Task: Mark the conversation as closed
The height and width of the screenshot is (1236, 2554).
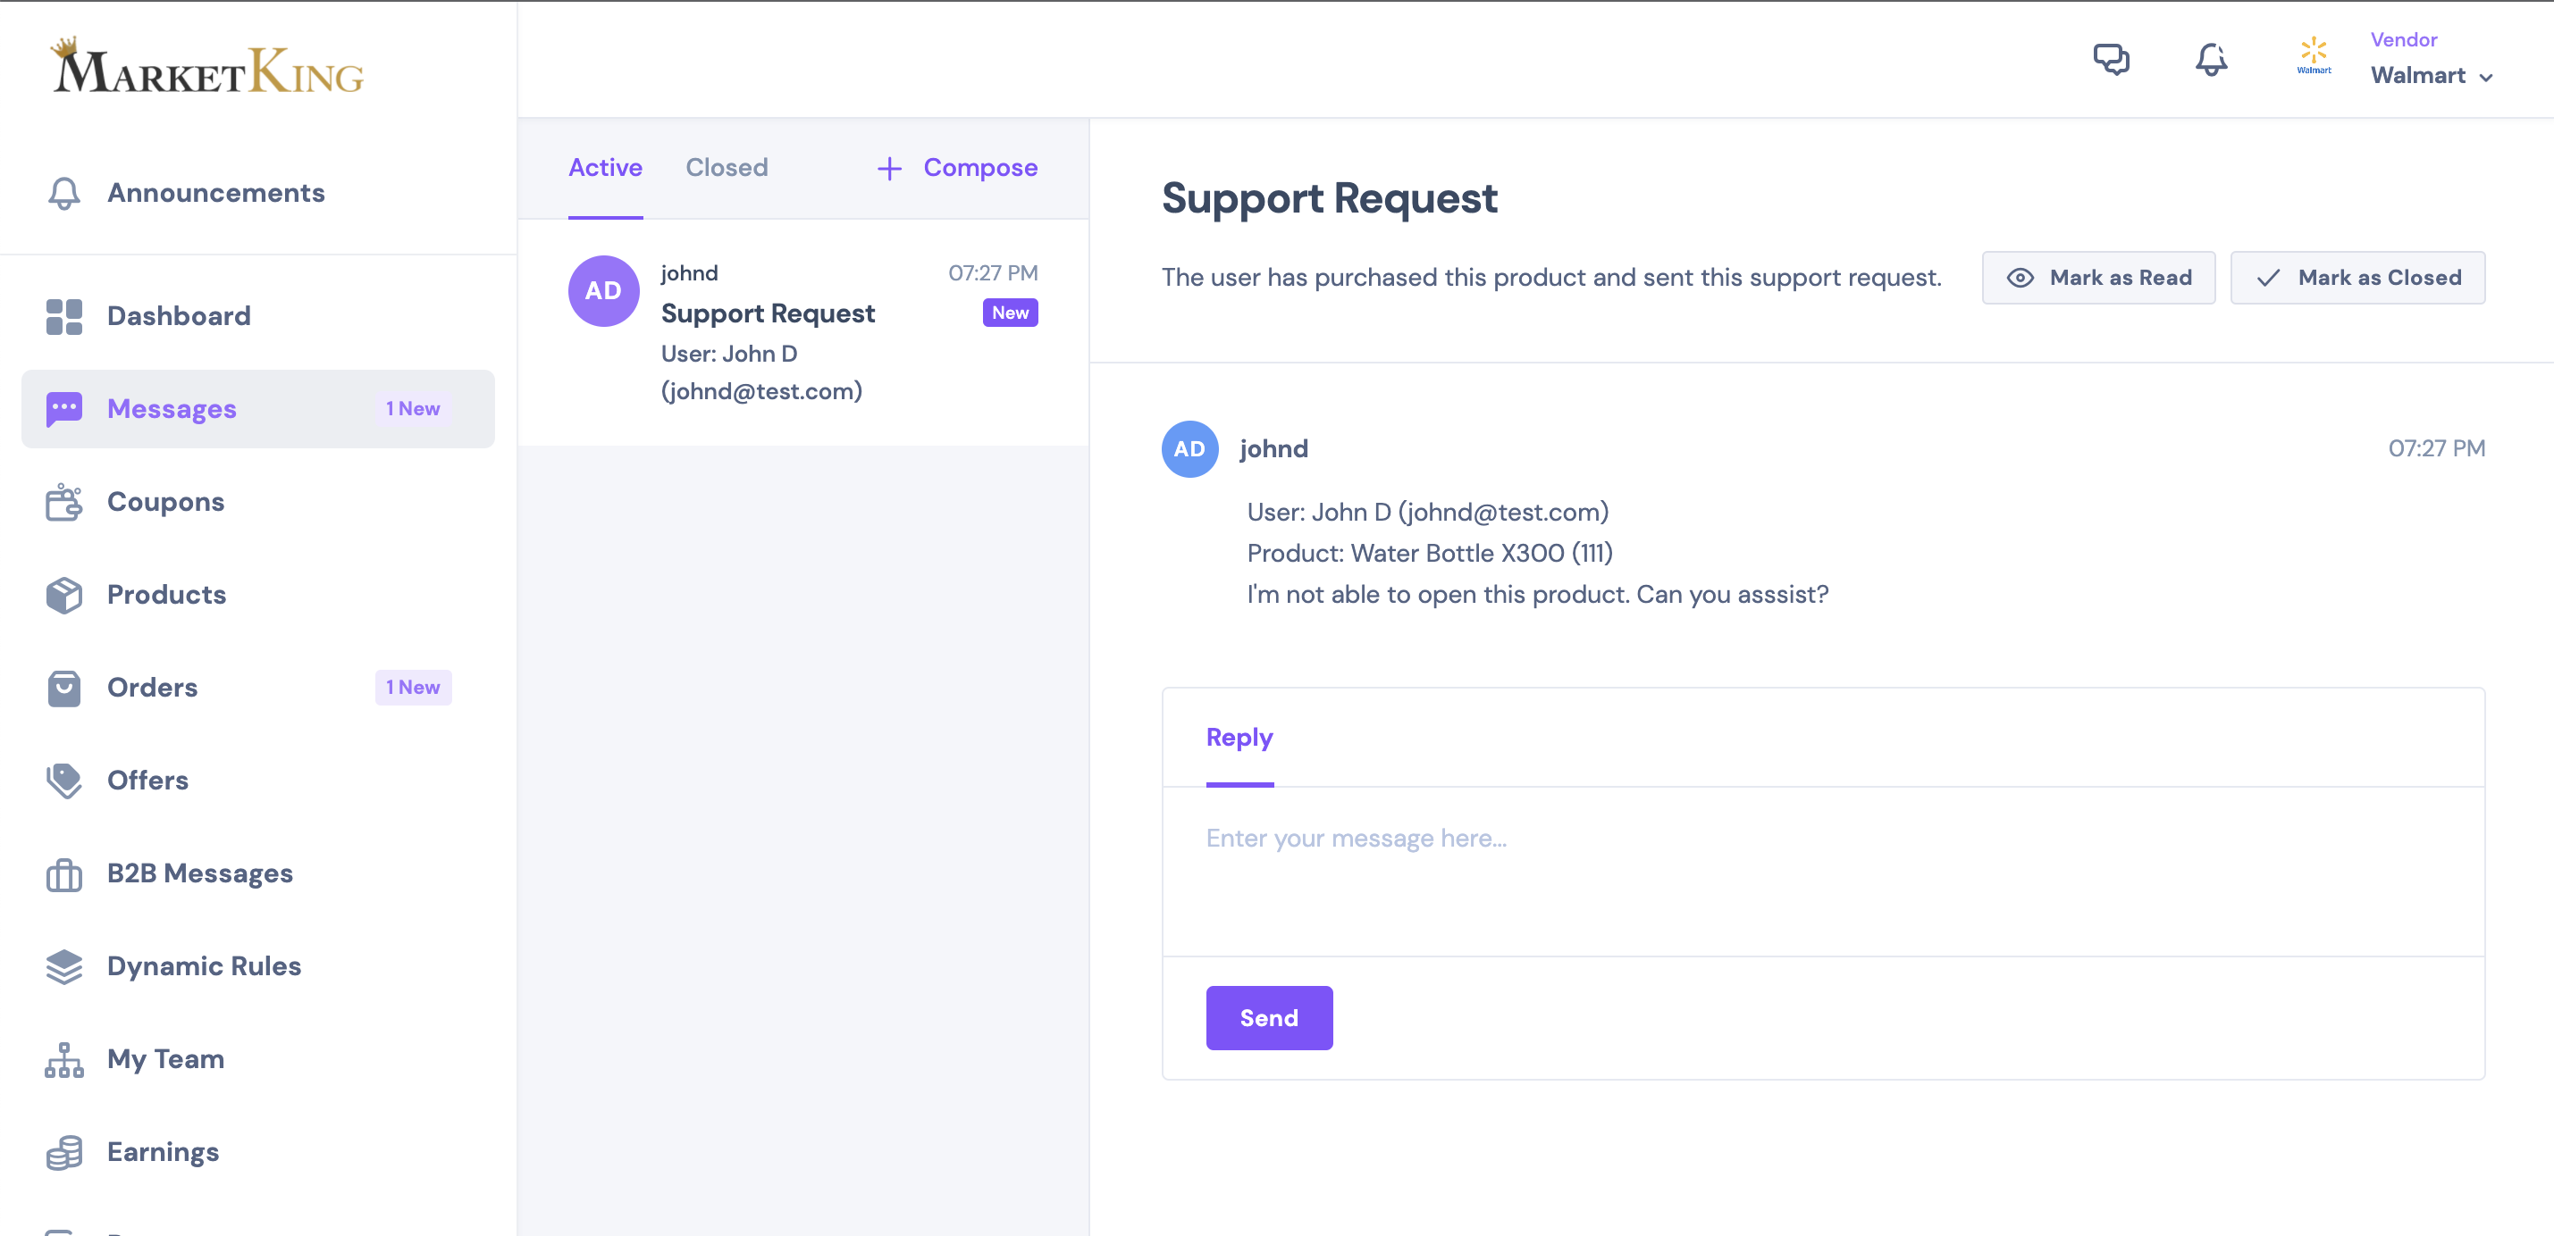Action: [x=2357, y=278]
